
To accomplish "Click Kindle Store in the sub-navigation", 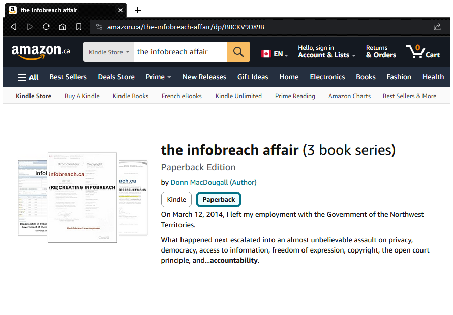I will (x=34, y=96).
